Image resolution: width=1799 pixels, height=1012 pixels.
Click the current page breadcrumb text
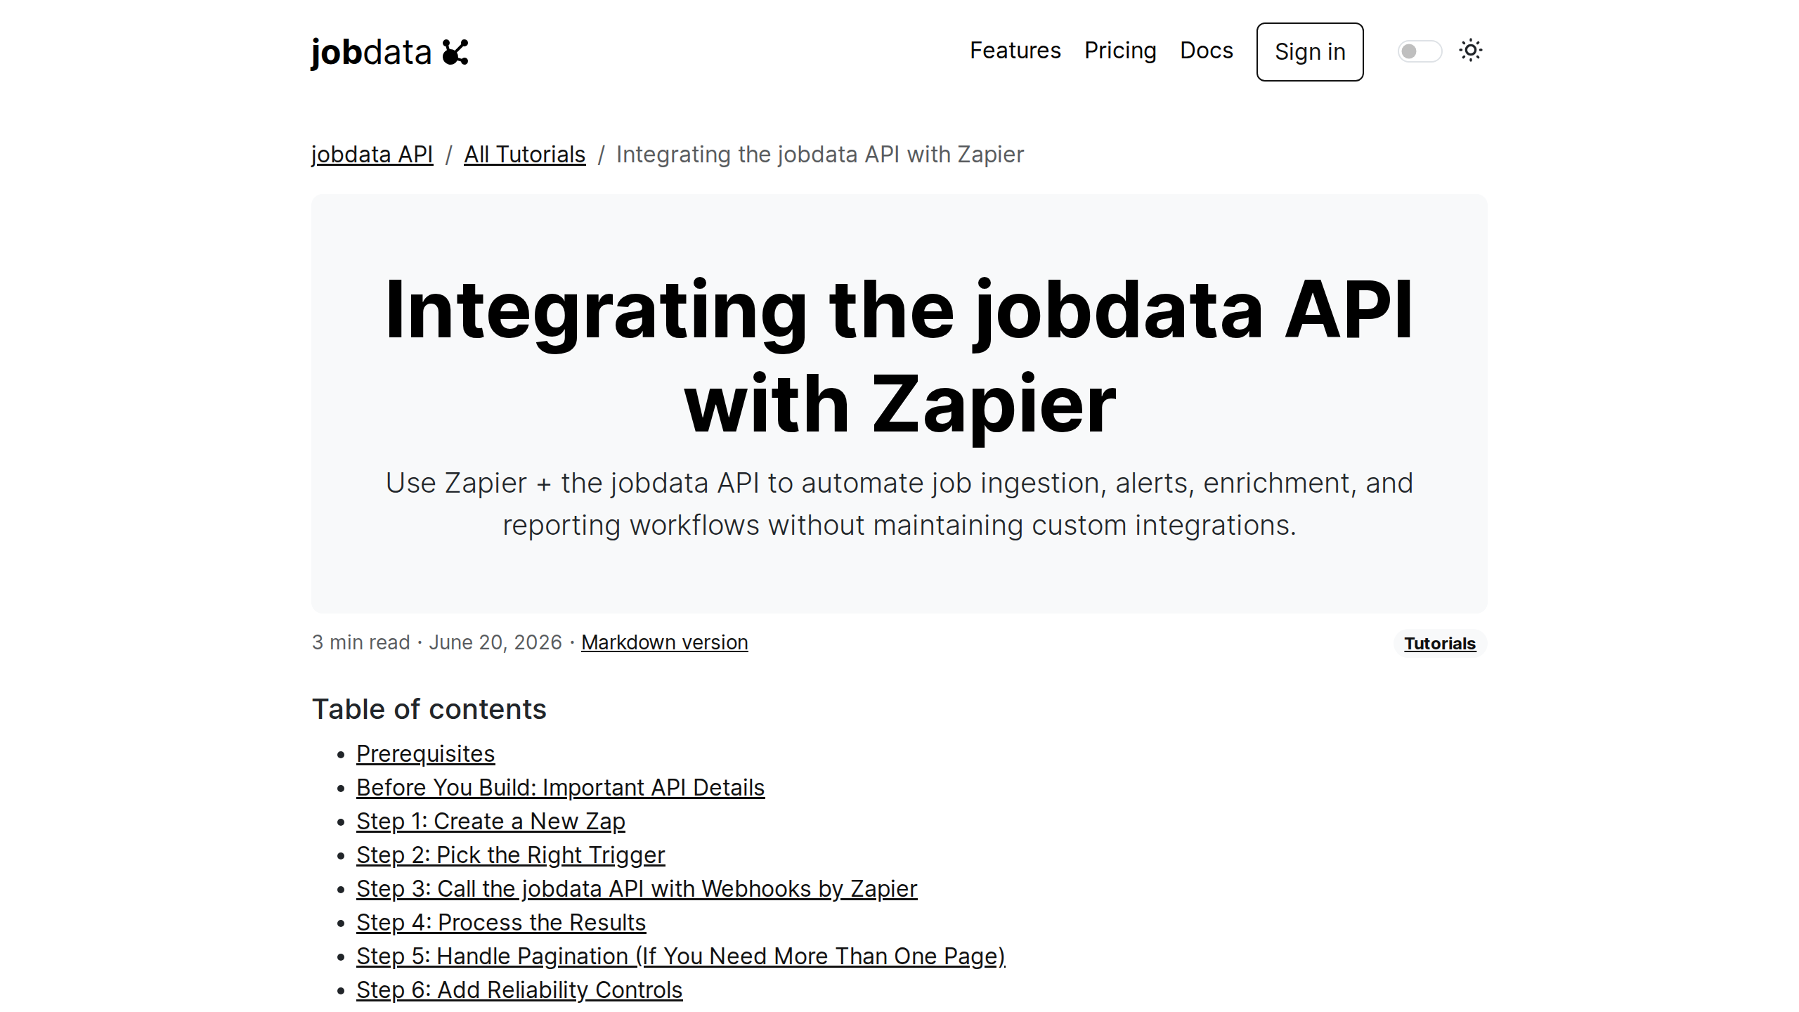coord(819,154)
